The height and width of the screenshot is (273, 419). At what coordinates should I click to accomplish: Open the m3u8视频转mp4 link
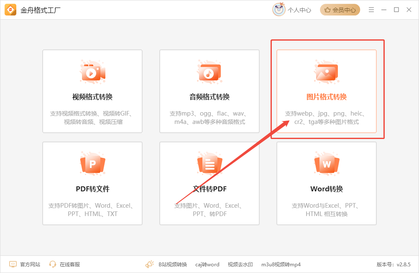coord(281,265)
